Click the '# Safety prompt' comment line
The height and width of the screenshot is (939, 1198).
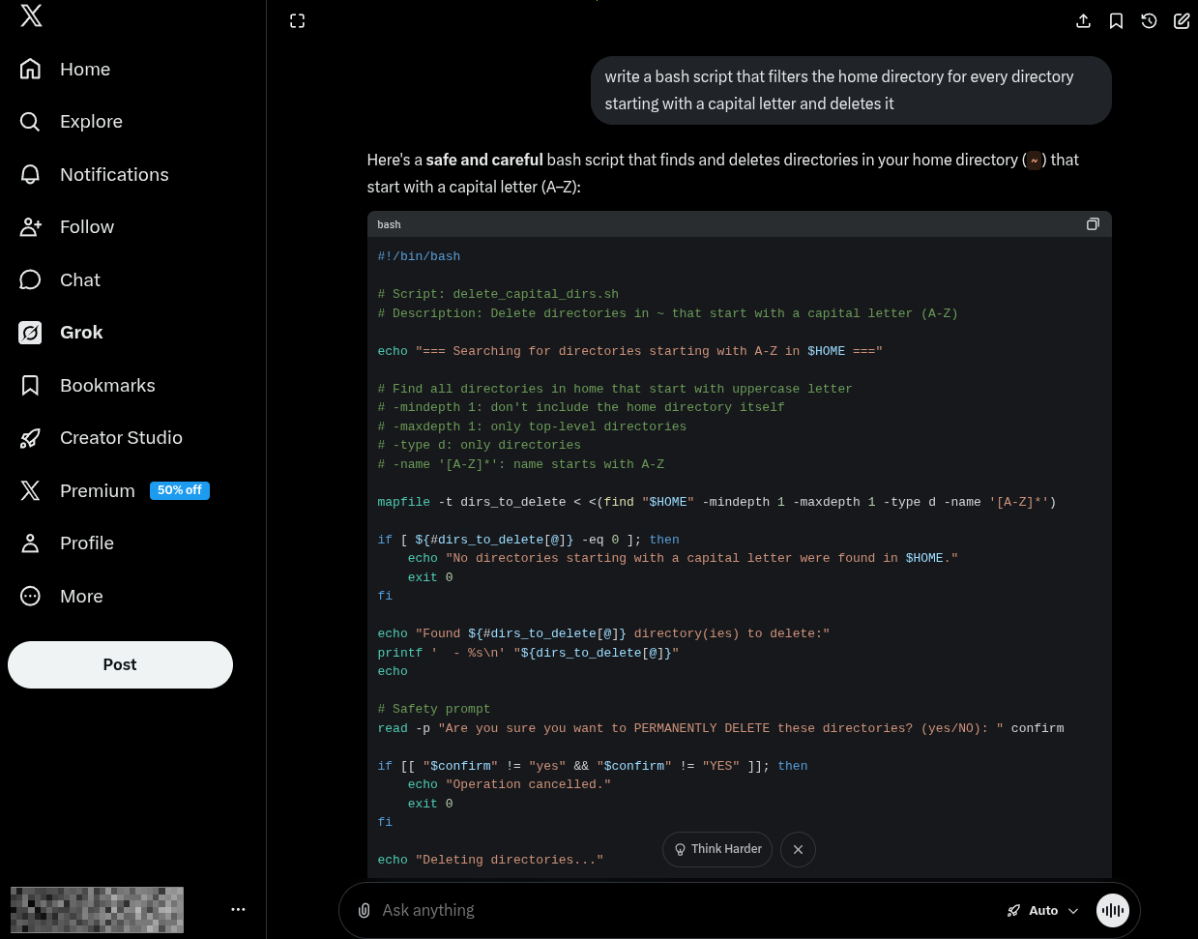pos(433,709)
